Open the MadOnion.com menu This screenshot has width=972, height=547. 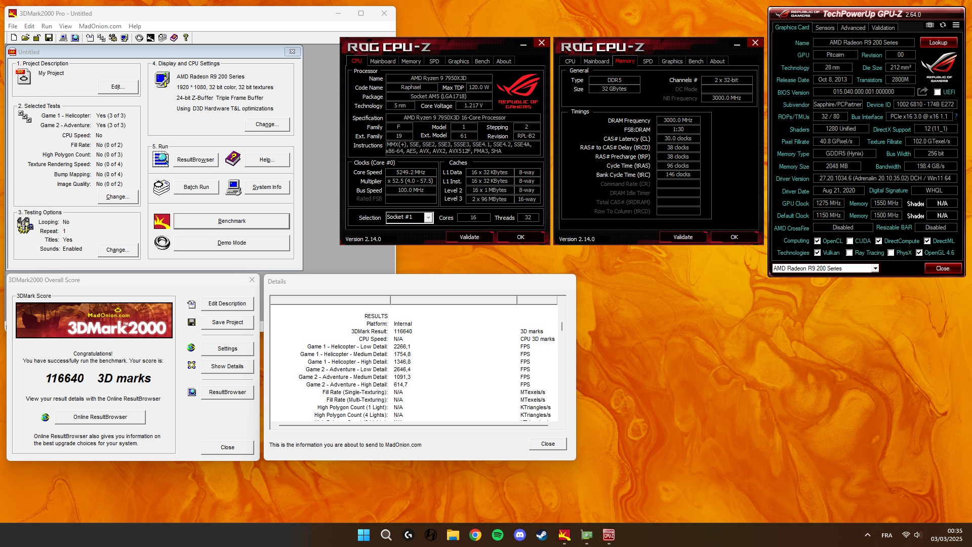coord(100,26)
